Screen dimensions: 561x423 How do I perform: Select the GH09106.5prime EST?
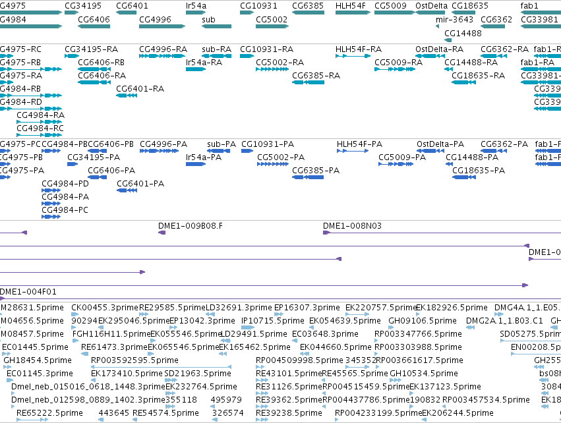[x=391, y=327]
